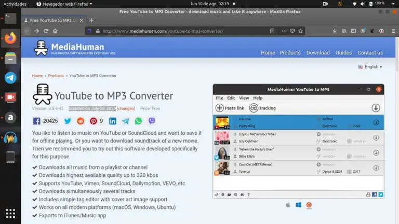Open Products in site navigation
Image resolution: width=399 pixels, height=224 pixels.
coord(290,53)
